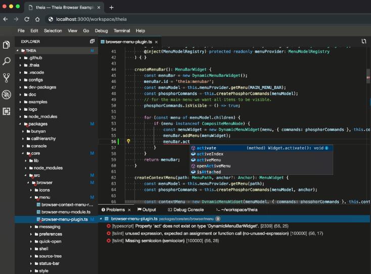Open the Terminal menu
This screenshot has width=371, height=274.
click(x=121, y=31)
